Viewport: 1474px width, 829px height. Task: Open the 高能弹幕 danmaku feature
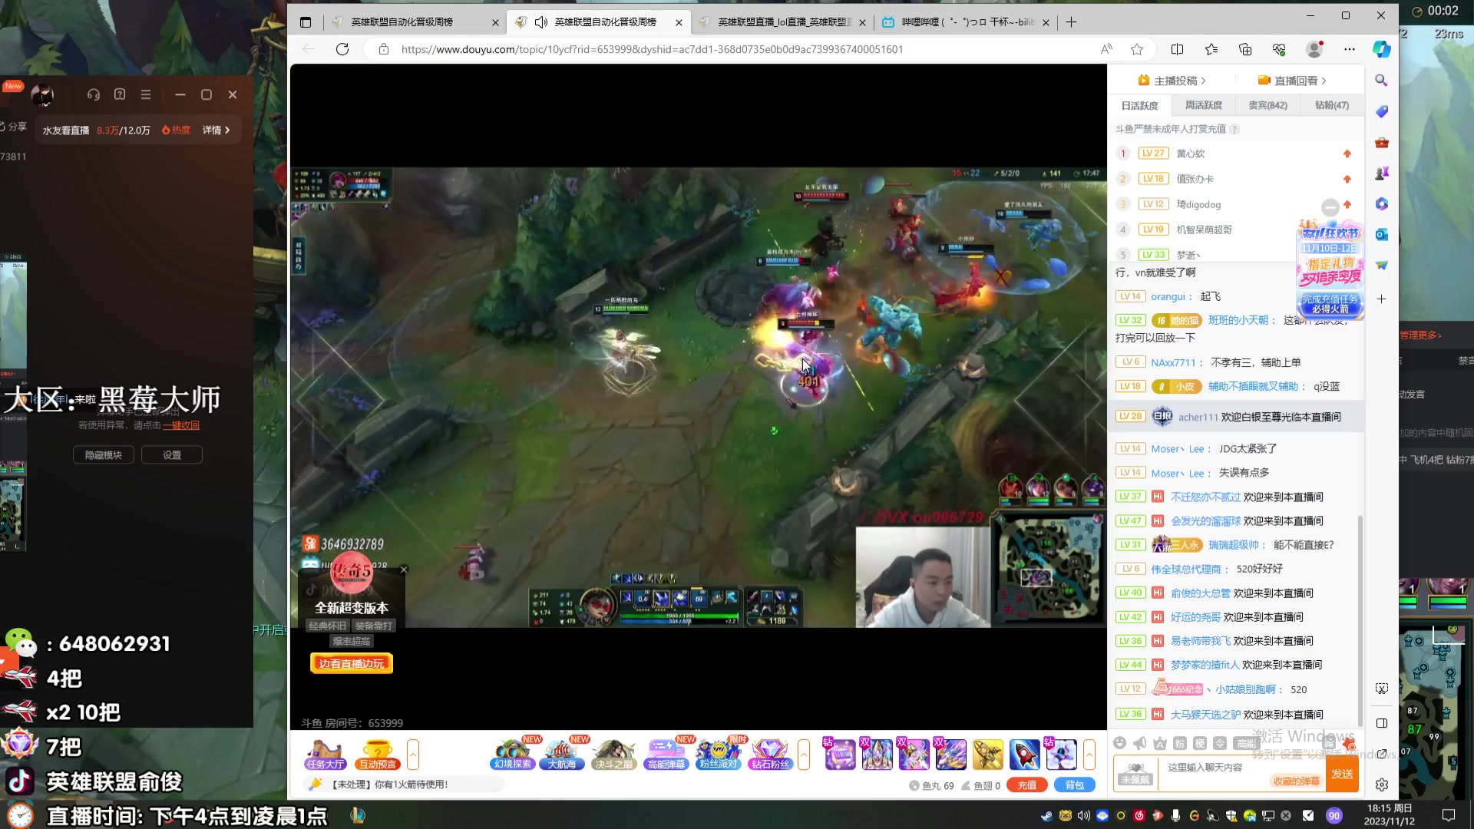(666, 754)
